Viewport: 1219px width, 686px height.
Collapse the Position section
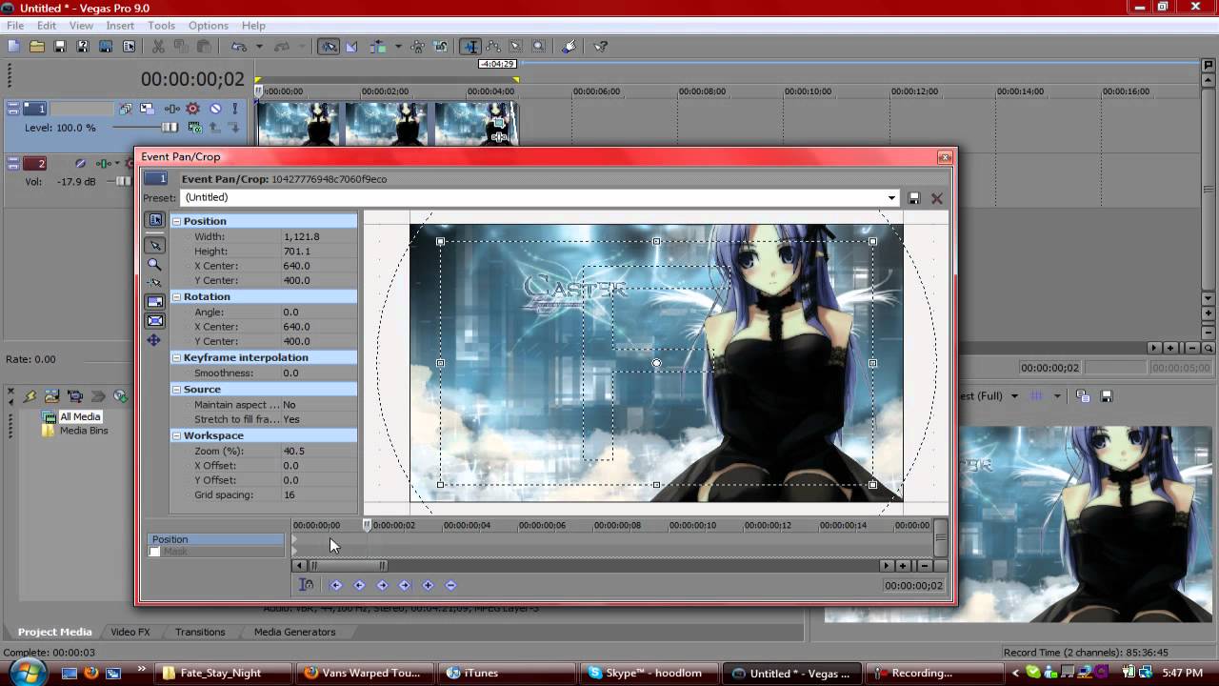(x=176, y=221)
